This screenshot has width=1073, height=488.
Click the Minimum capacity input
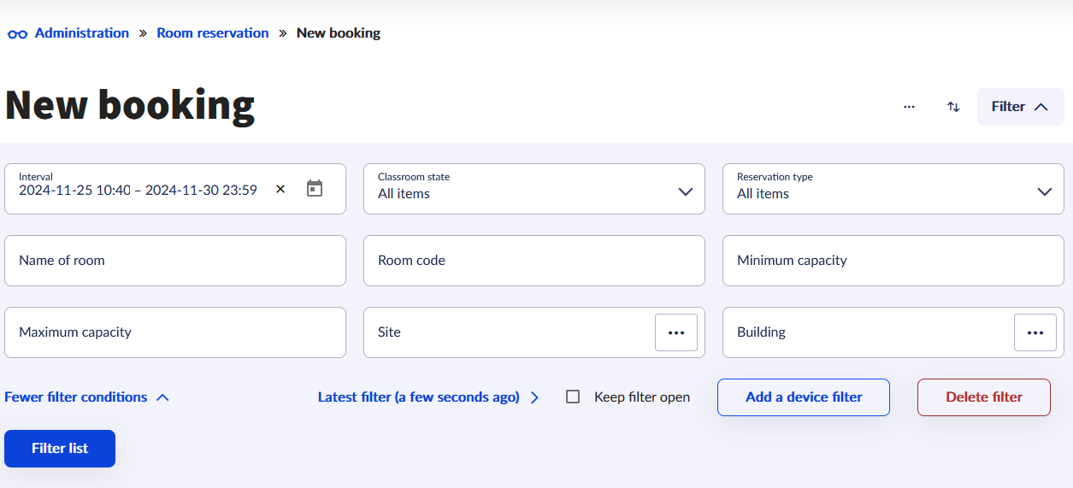(x=893, y=261)
